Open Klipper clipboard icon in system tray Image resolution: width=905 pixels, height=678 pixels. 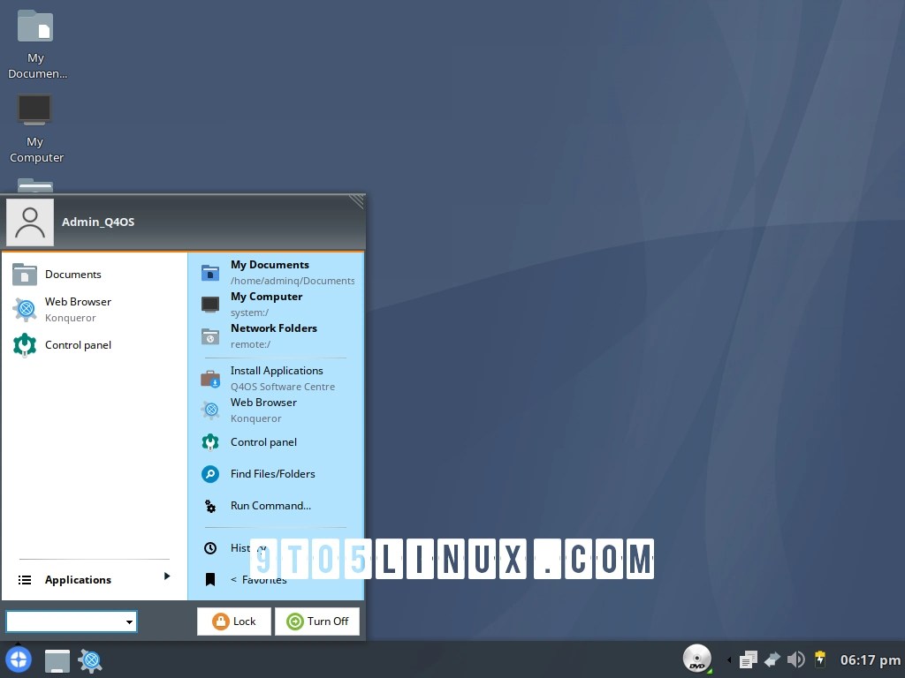(748, 659)
